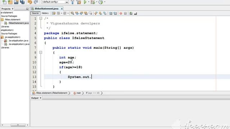Click the Debug Project icon
This screenshot has height=129, width=230.
pos(93,2)
